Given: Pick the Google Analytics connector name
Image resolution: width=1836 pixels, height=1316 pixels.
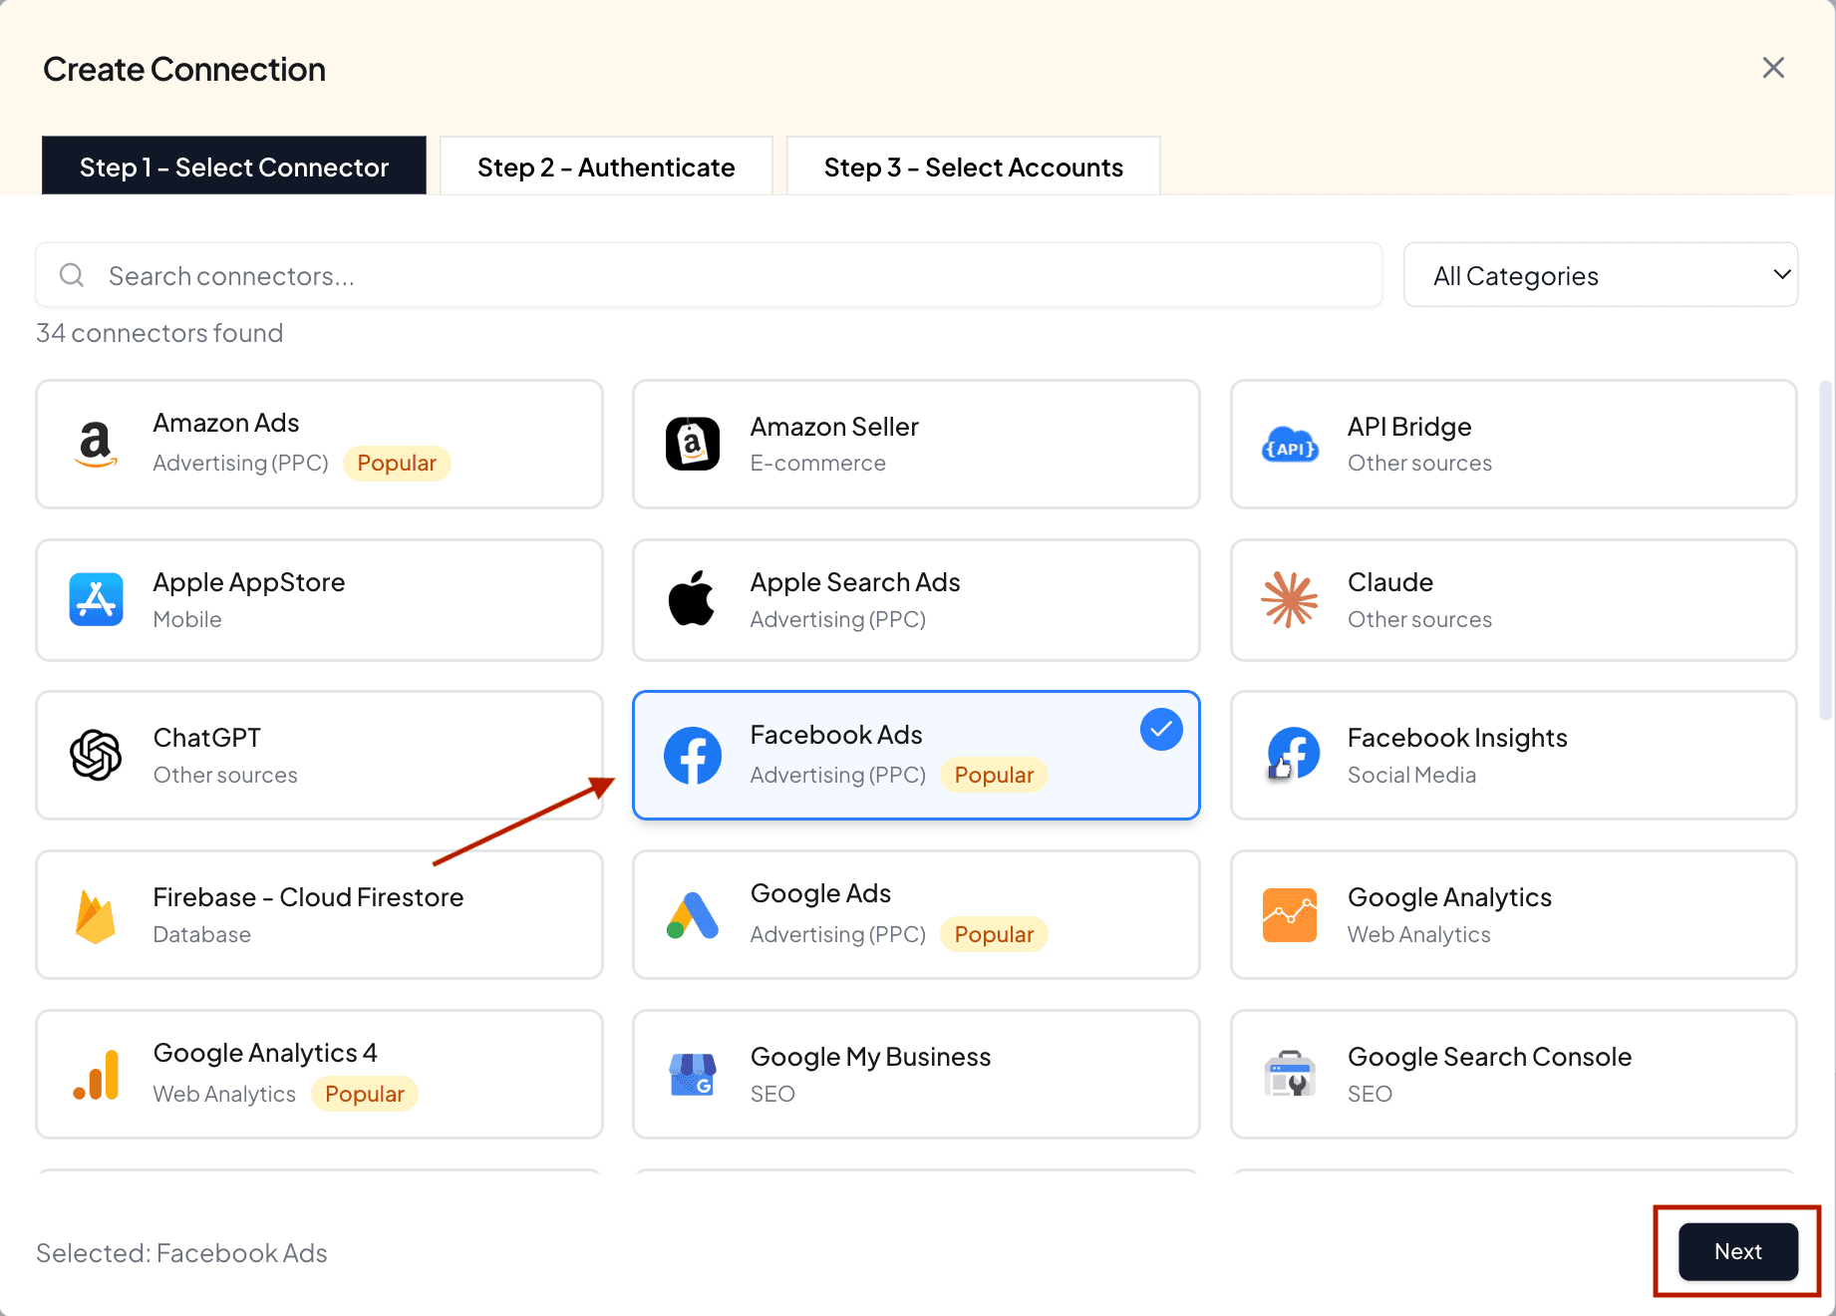Looking at the screenshot, I should [1449, 897].
